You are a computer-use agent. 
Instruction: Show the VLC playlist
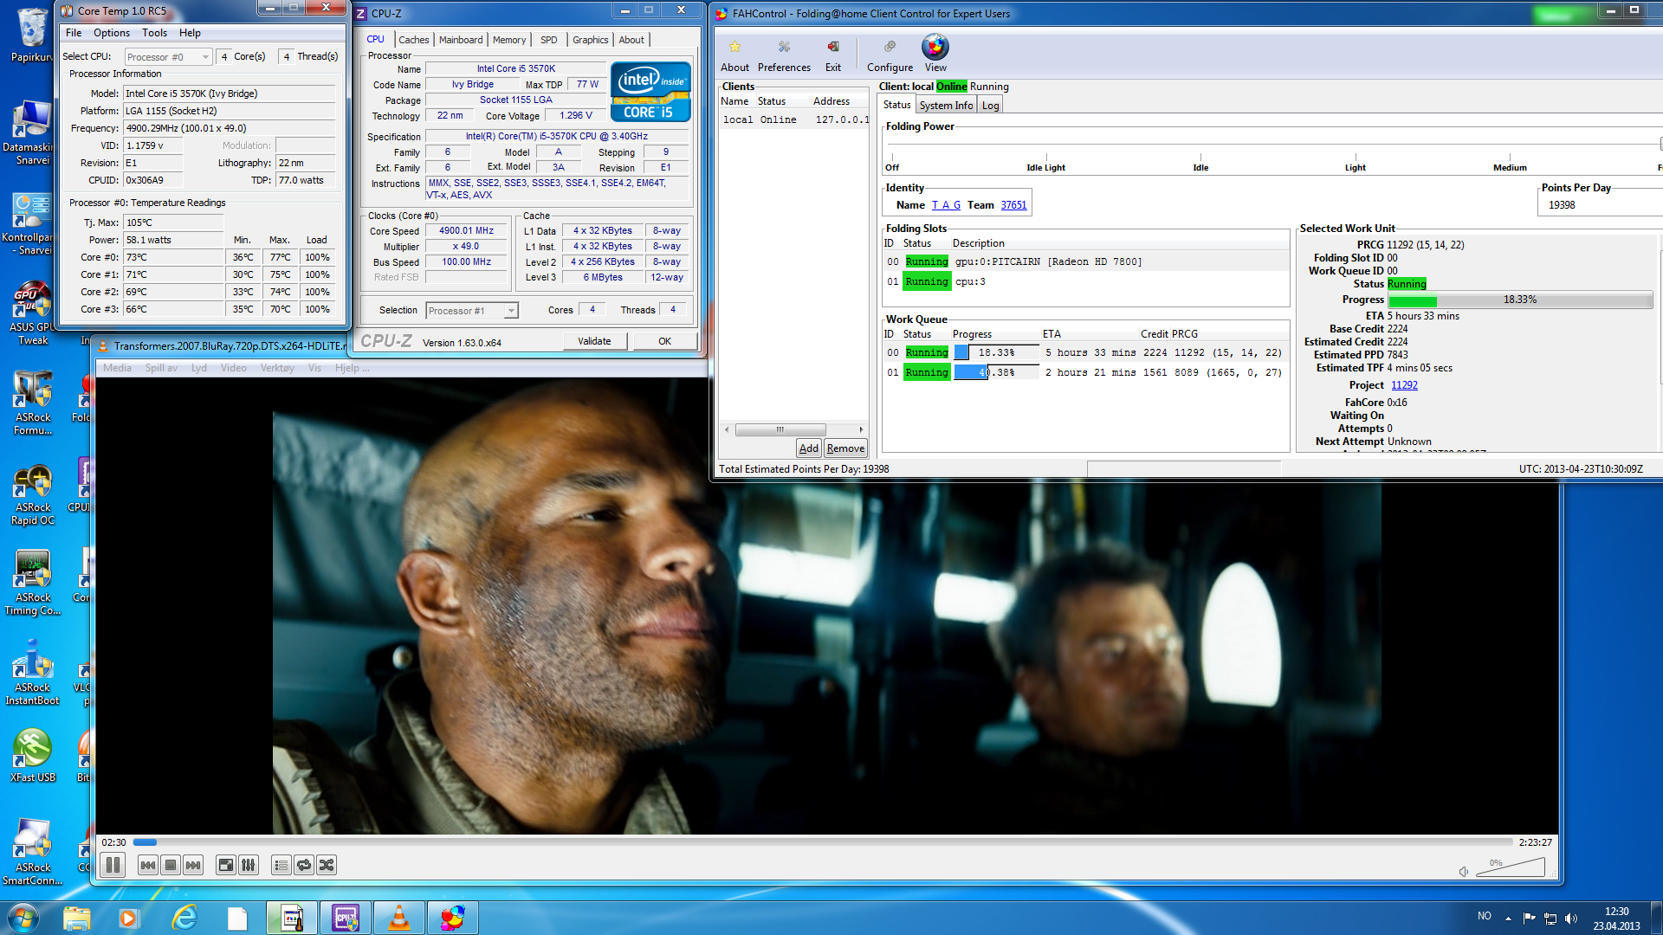[281, 865]
